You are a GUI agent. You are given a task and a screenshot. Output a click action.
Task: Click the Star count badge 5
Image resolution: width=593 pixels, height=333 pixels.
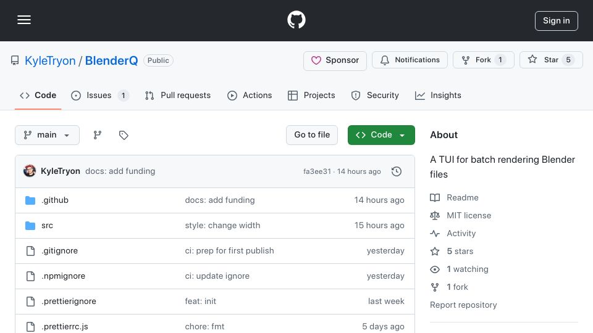point(568,60)
